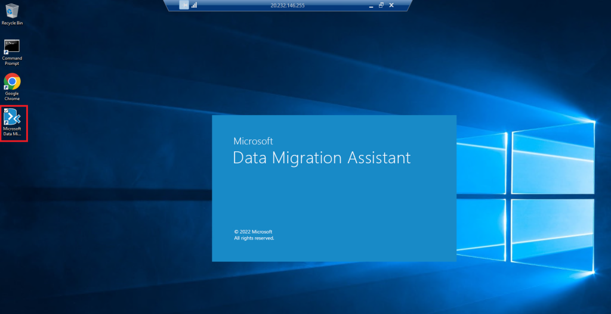Minimize the remote desktop session
Image resolution: width=611 pixels, height=314 pixels.
371,5
